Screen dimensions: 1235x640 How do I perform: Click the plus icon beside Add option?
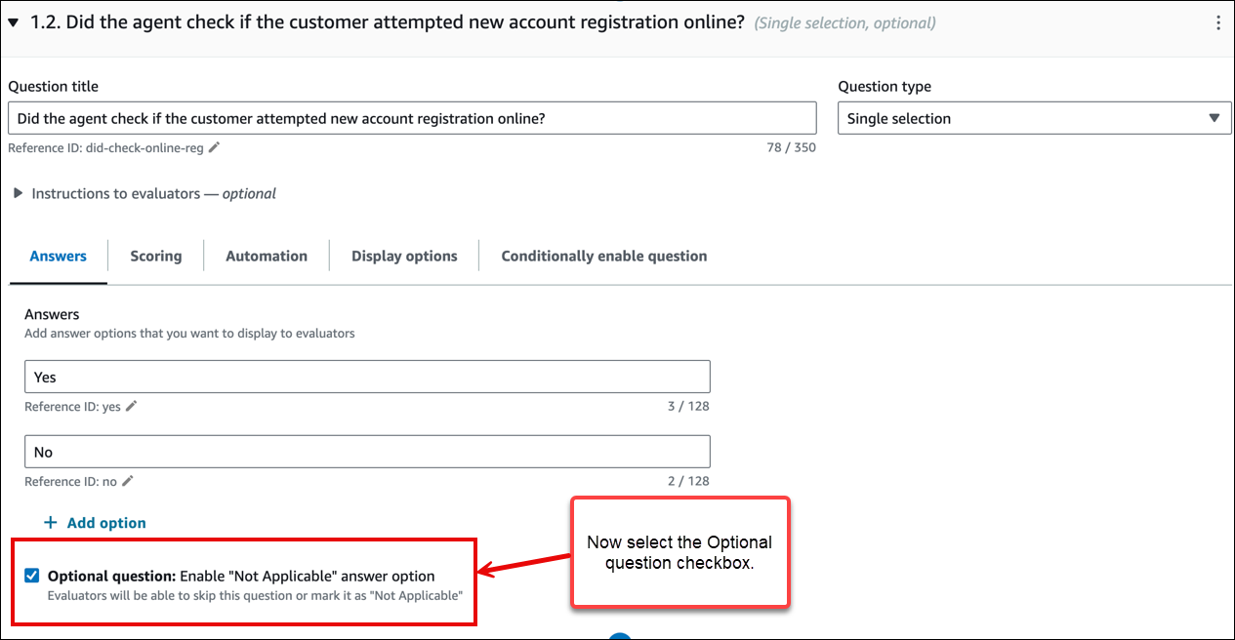tap(50, 522)
